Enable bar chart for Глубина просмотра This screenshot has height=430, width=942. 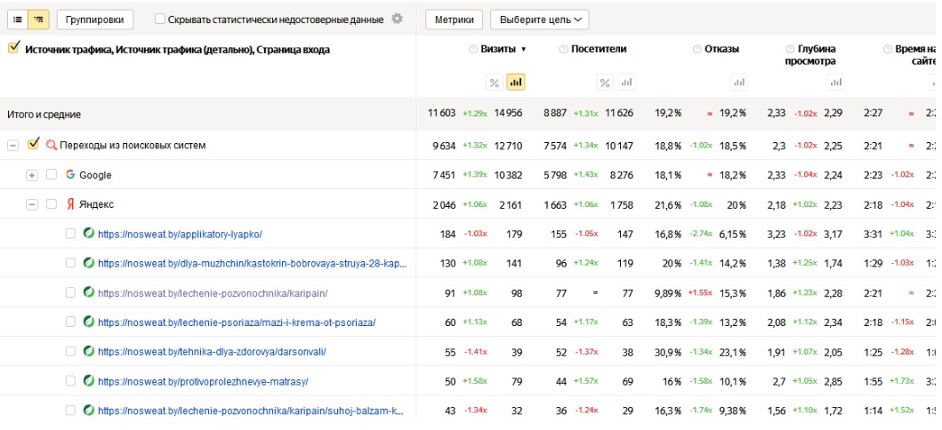point(835,83)
